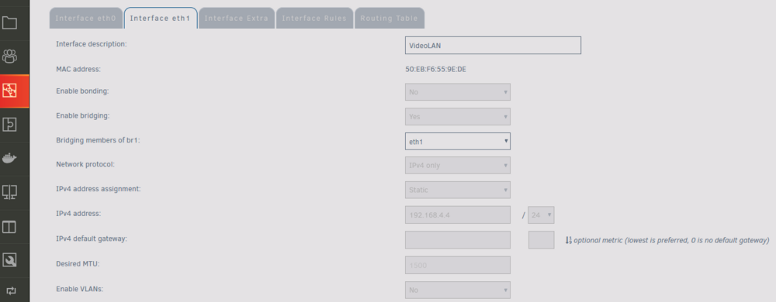Select the highlighted network settings sidebar icon
Screen dimensions: 776x302
coord(10,91)
